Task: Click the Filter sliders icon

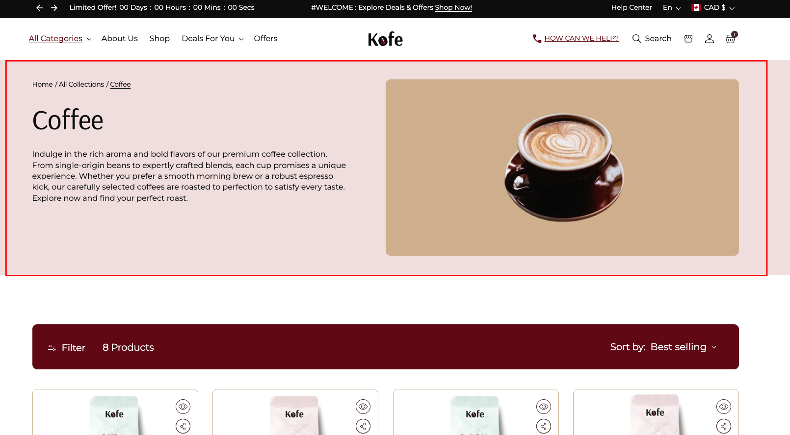Action: (x=52, y=348)
